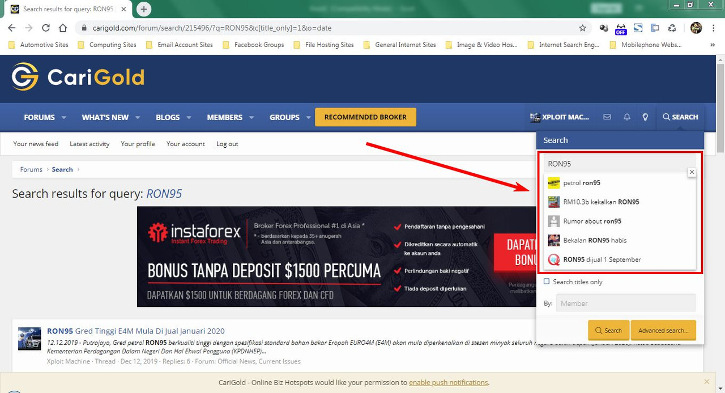This screenshot has height=393, width=725.
Task: Open a new browser tab
Action: (x=144, y=9)
